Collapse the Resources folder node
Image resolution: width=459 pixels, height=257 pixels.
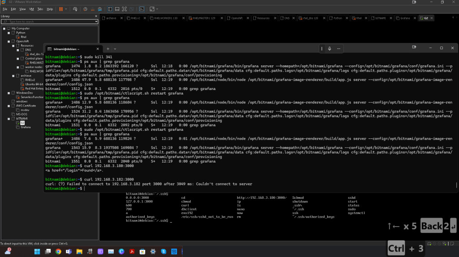[x=13, y=46]
